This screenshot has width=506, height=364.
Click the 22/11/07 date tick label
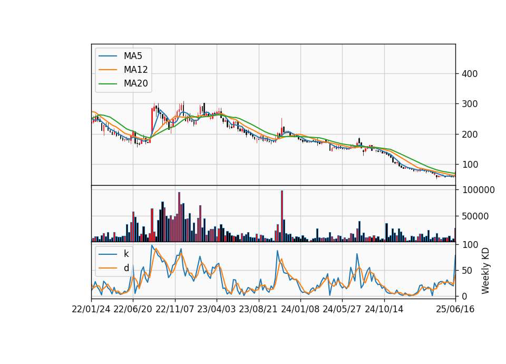click(175, 310)
